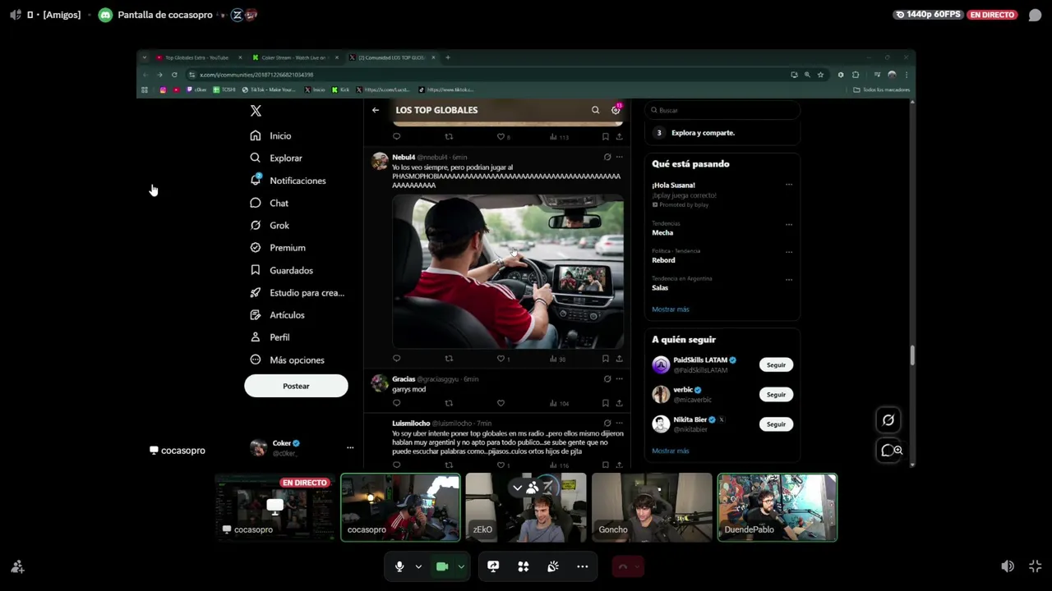This screenshot has height=591, width=1052.
Task: Open a new browser tab with plus
Action: tap(448, 57)
